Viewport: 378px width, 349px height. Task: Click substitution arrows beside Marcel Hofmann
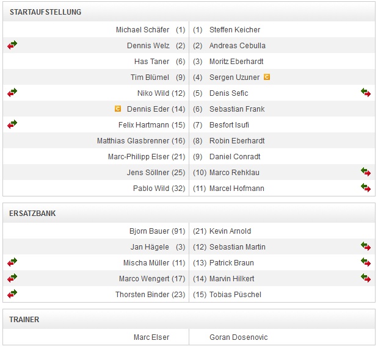[366, 188]
